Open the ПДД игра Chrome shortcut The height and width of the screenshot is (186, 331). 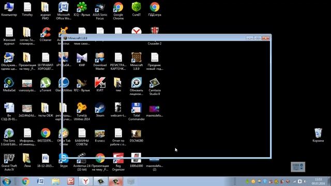pyautogui.click(x=155, y=9)
